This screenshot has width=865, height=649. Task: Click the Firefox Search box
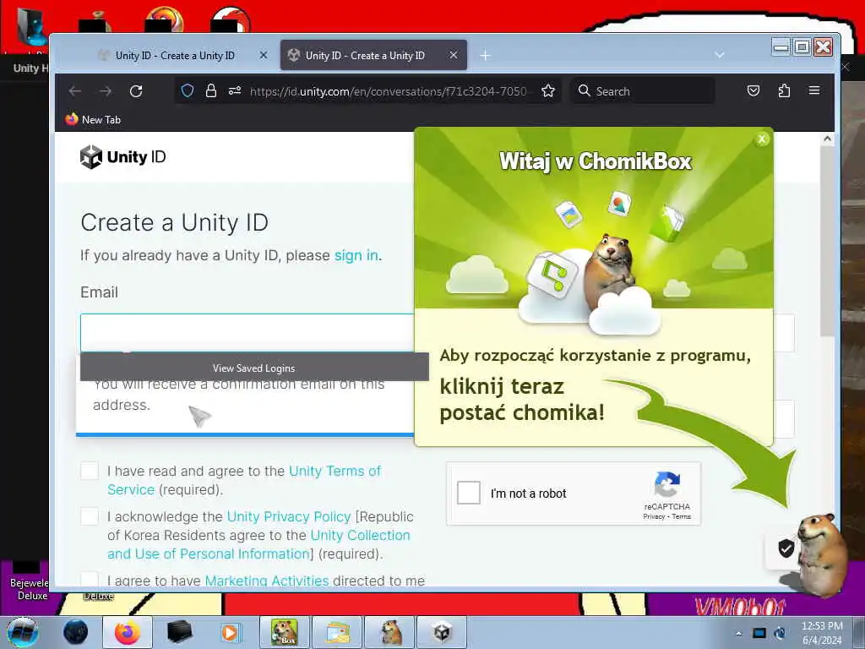643,91
